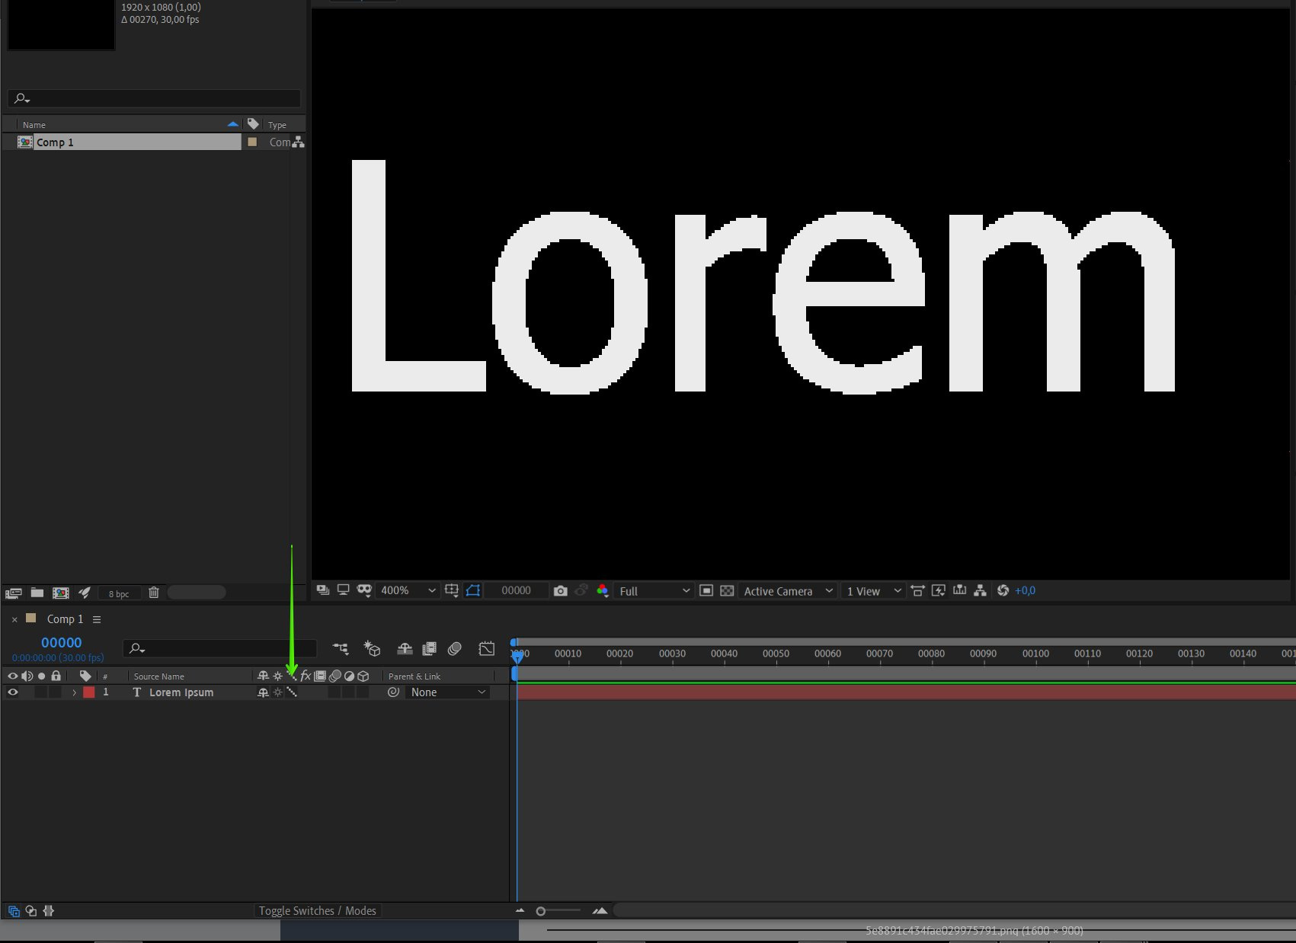
Task: Open the 400% magnification dropdown
Action: point(408,590)
